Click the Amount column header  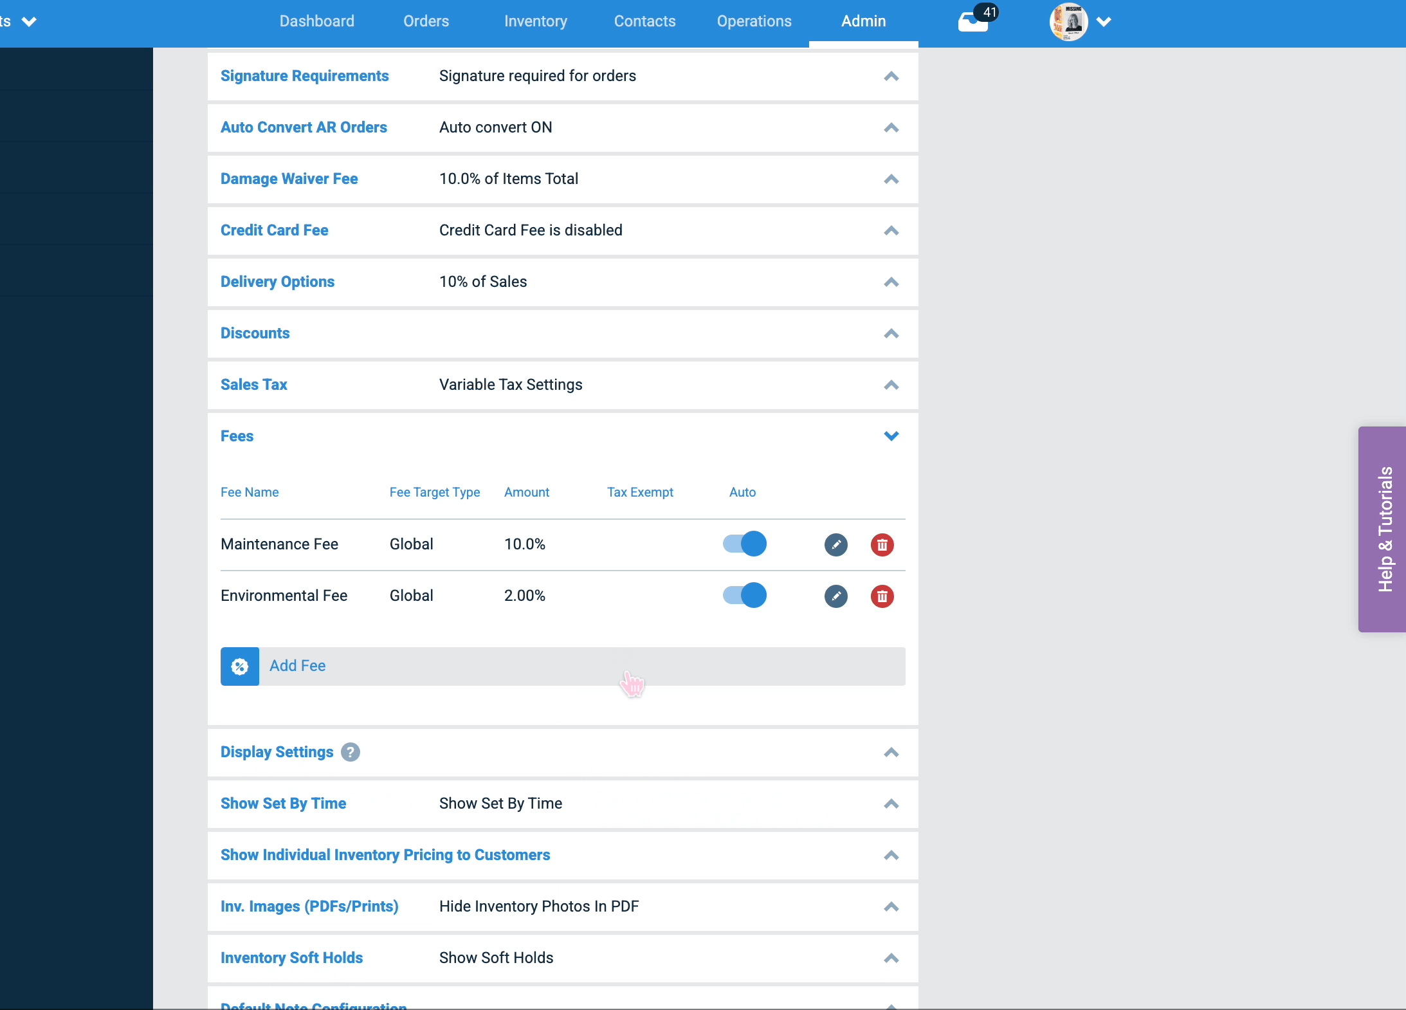pos(527,492)
